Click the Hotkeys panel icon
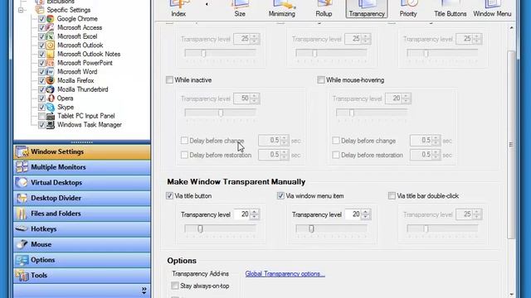This screenshot has width=531, height=298. (x=22, y=228)
